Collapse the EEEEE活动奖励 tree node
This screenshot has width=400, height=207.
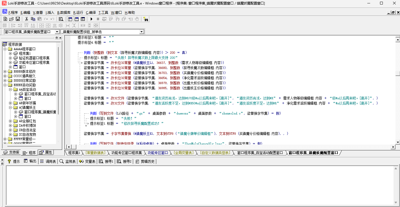5,85
